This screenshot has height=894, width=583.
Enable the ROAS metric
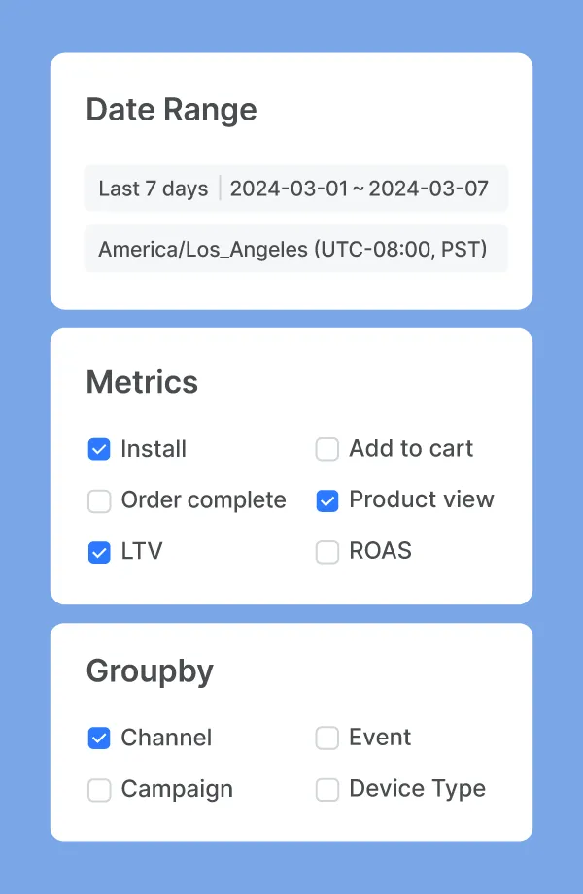point(326,551)
